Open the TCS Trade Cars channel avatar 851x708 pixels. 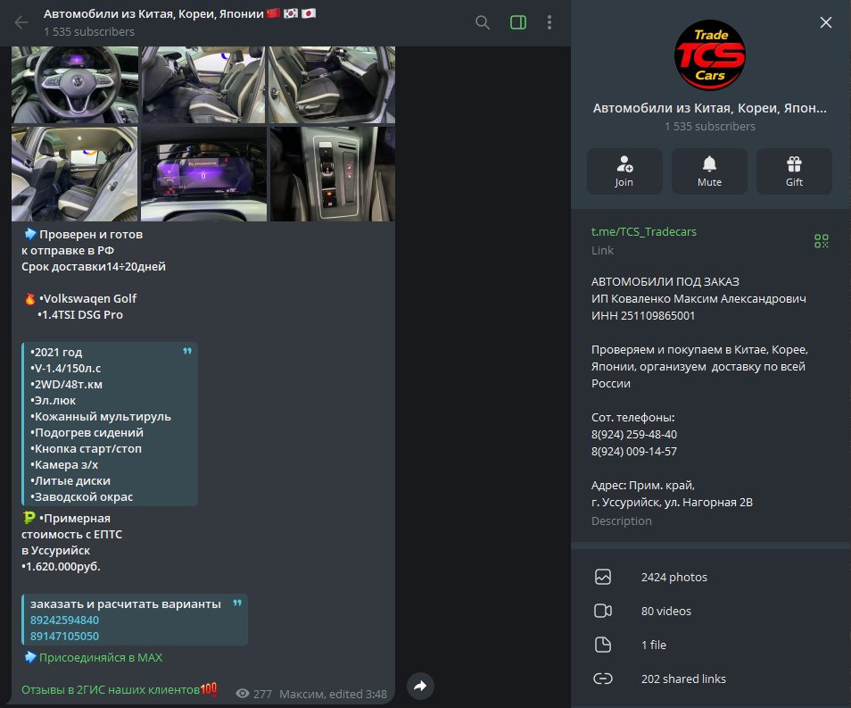pos(710,55)
